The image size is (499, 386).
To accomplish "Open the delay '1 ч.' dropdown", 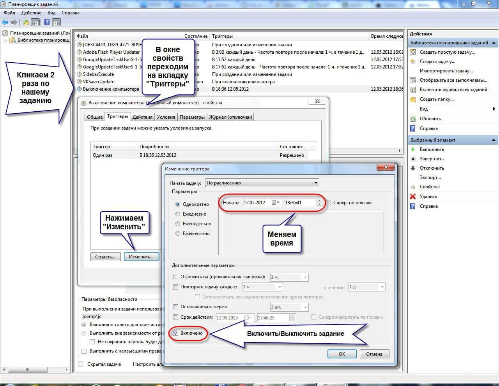I will point(289,277).
